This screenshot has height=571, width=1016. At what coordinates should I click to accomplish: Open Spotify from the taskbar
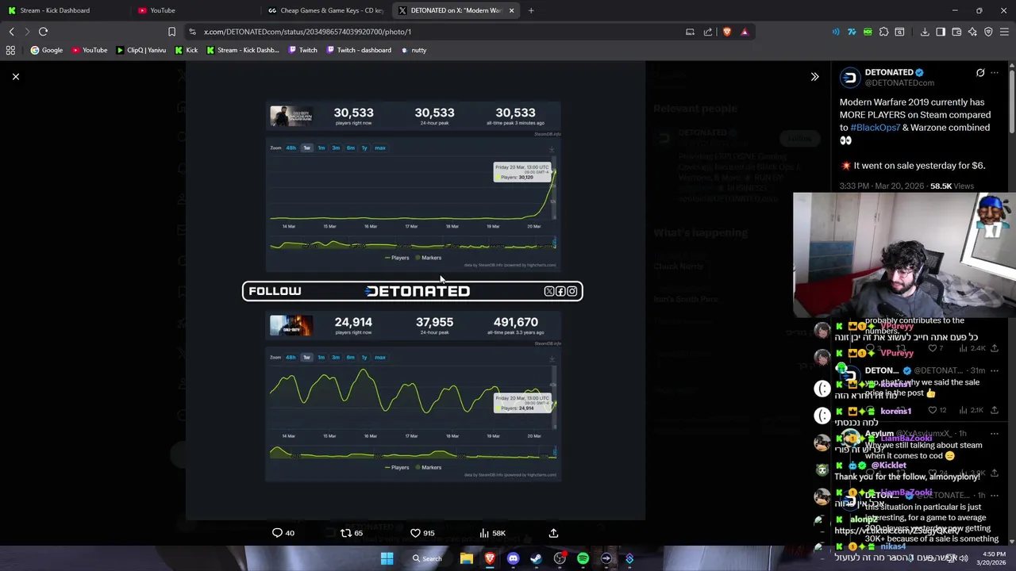583,558
